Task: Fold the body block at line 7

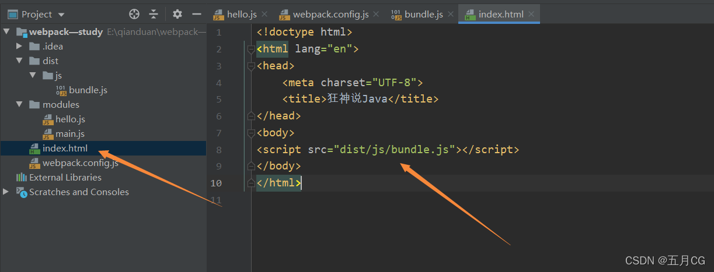Action: pos(251,133)
